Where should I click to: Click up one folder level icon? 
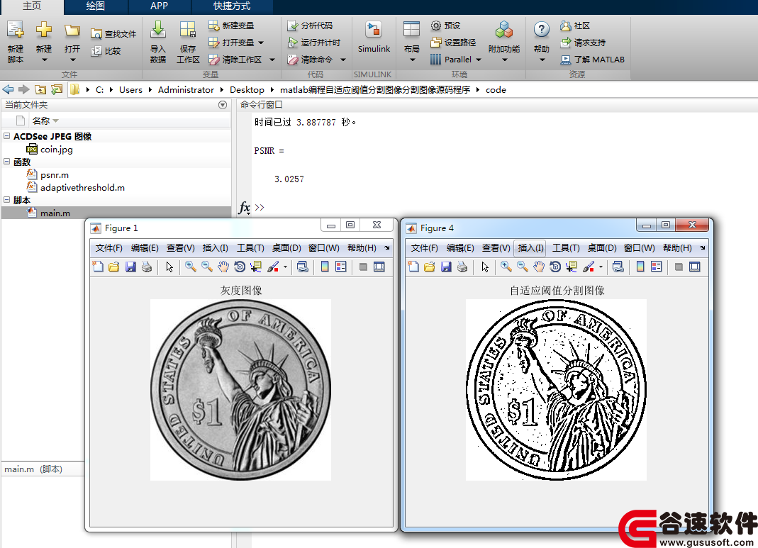tap(40, 89)
